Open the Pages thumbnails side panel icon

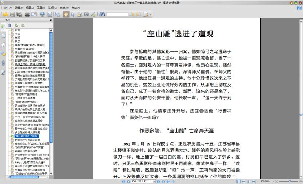click(3, 36)
